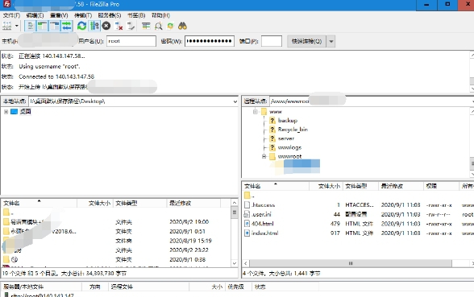Open the 编辑(E) menu

[35, 15]
